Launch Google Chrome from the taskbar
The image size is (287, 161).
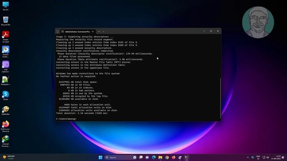167,157
